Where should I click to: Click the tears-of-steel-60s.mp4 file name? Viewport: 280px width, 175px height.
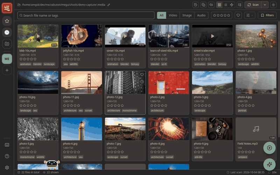[x=164, y=51]
